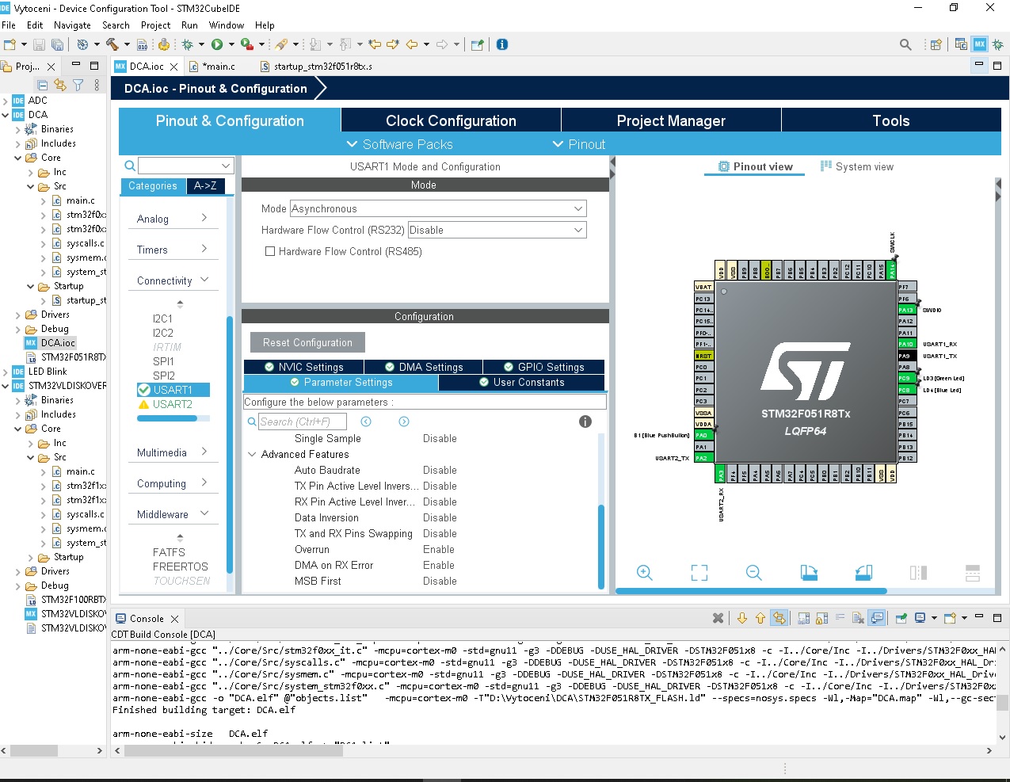Click the parameter search input field

pyautogui.click(x=302, y=422)
